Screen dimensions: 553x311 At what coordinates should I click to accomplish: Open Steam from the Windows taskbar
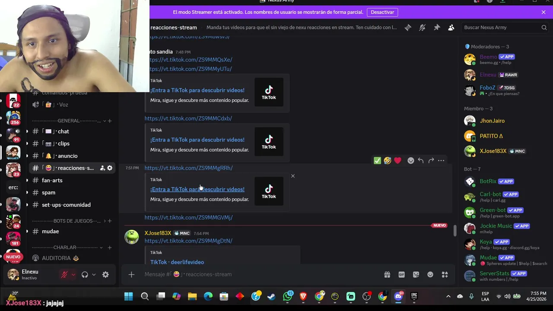(271, 296)
